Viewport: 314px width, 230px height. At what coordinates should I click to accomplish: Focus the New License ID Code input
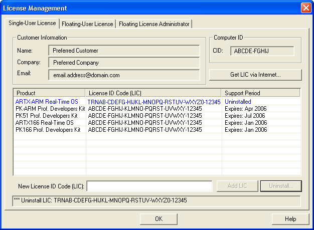point(149,186)
